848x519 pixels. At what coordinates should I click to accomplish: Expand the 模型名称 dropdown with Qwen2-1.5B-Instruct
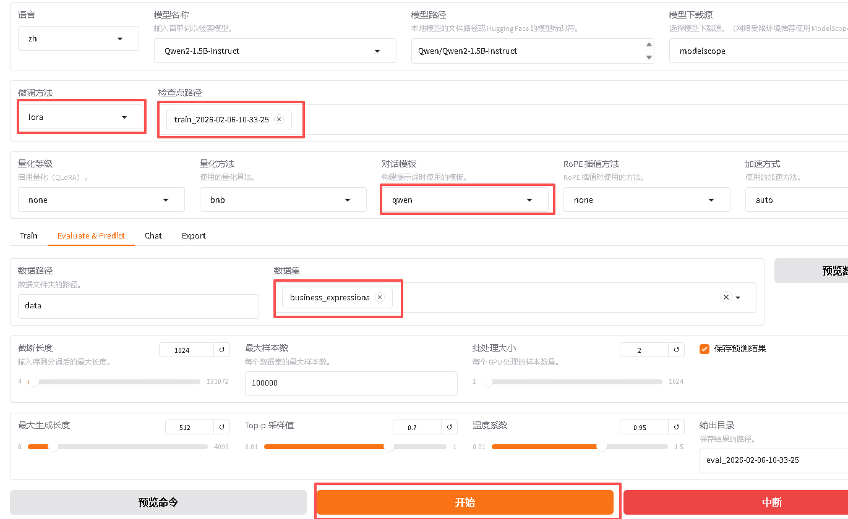click(x=275, y=51)
